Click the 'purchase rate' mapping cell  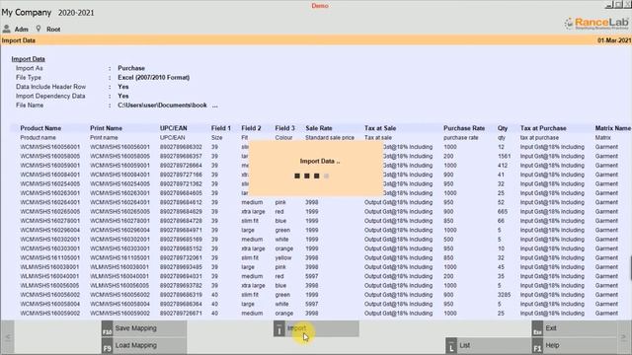461,138
